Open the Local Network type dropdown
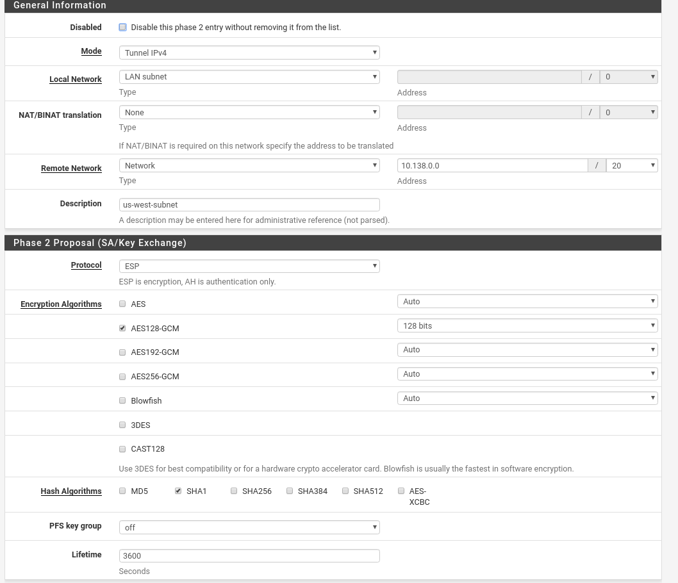Screen dimensions: 678x583 tap(249, 77)
